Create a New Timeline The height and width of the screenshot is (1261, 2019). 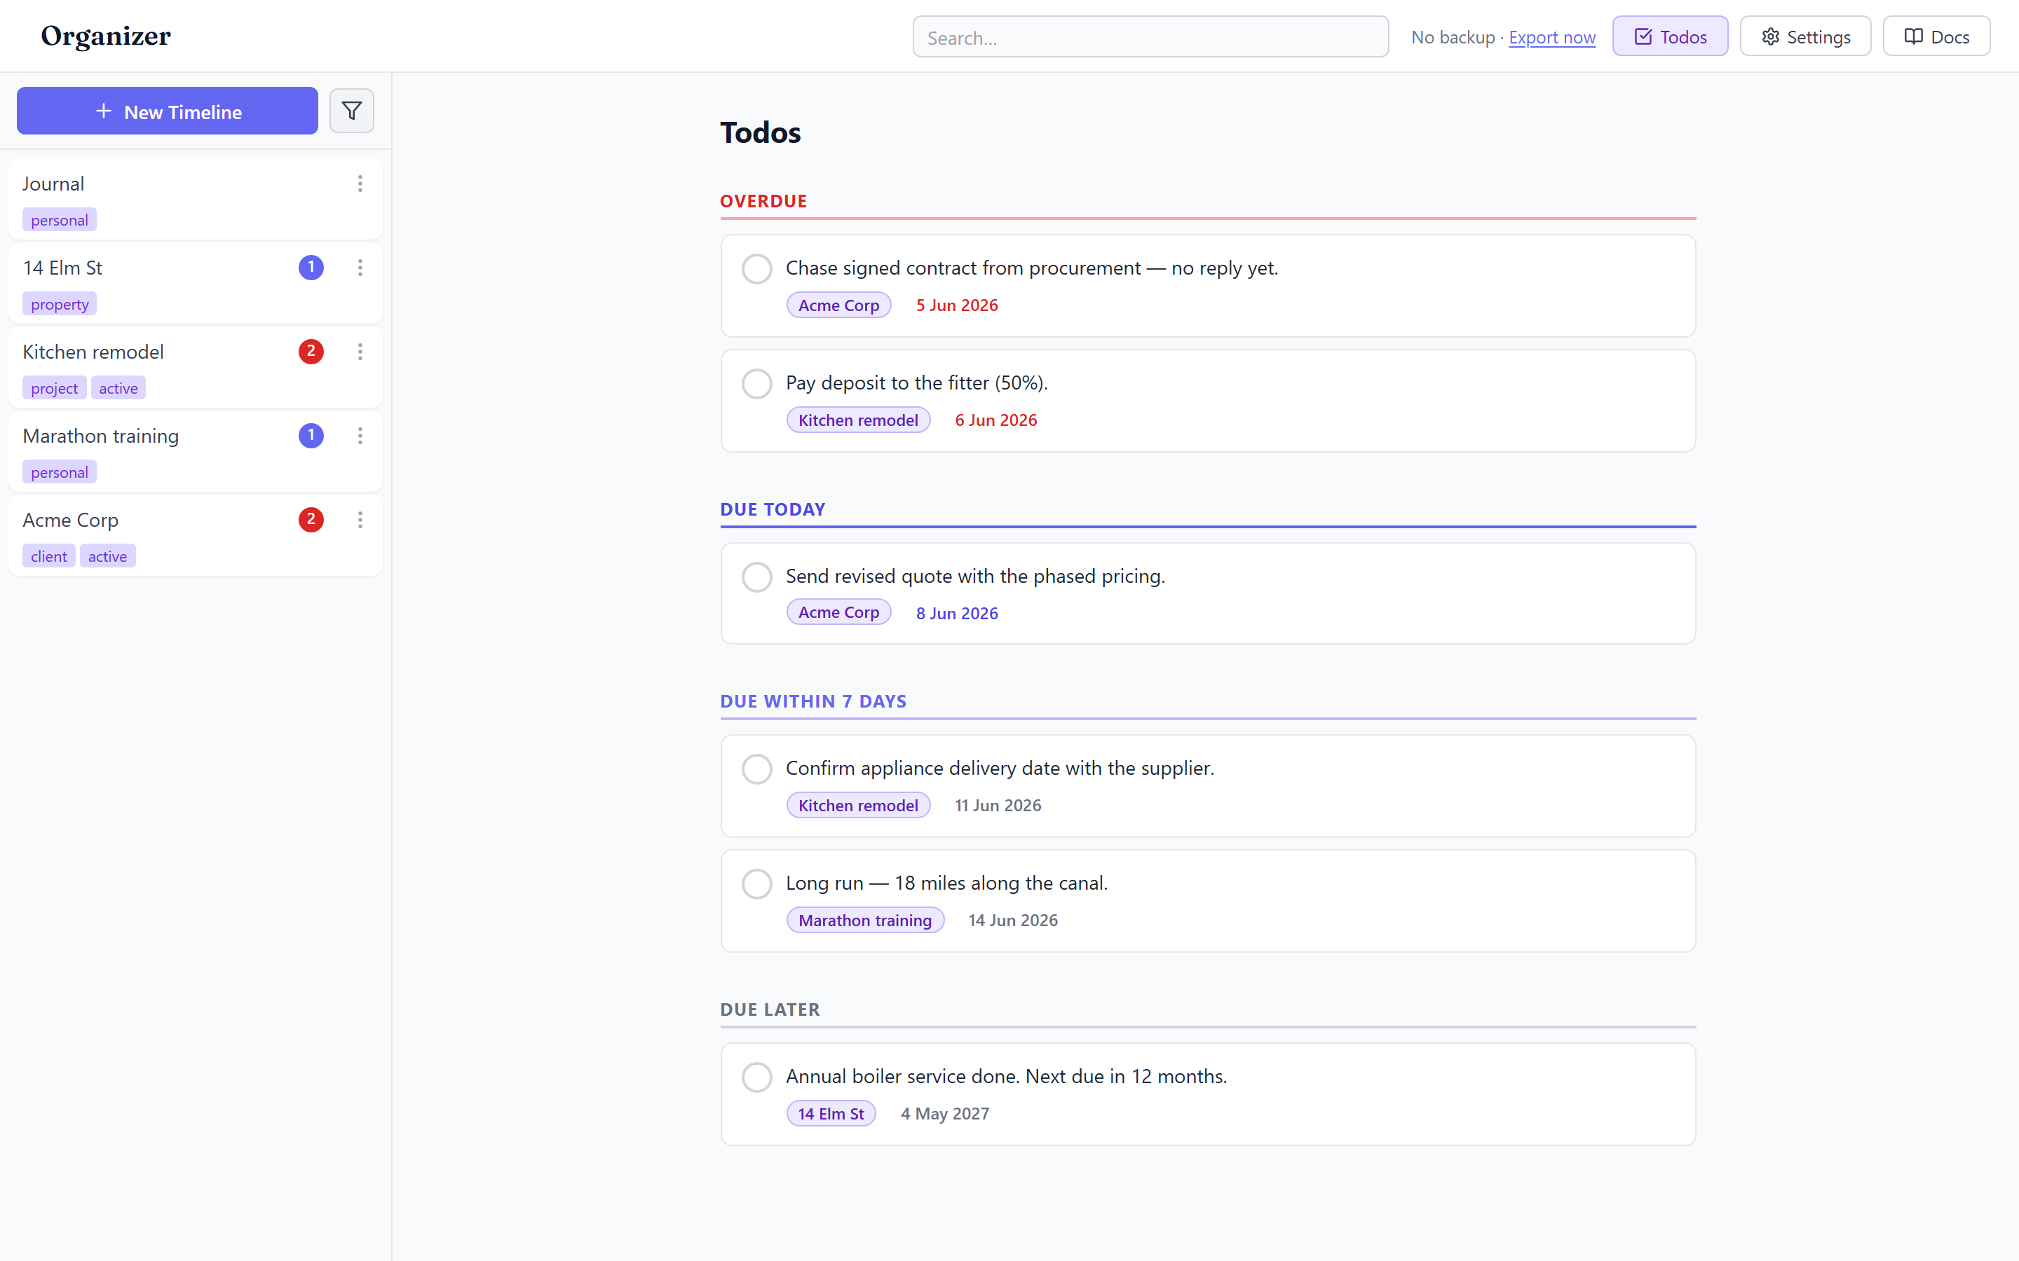pyautogui.click(x=168, y=111)
